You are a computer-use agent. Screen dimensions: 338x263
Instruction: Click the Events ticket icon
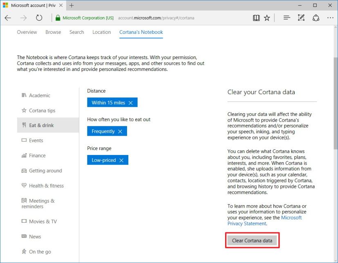[24, 140]
